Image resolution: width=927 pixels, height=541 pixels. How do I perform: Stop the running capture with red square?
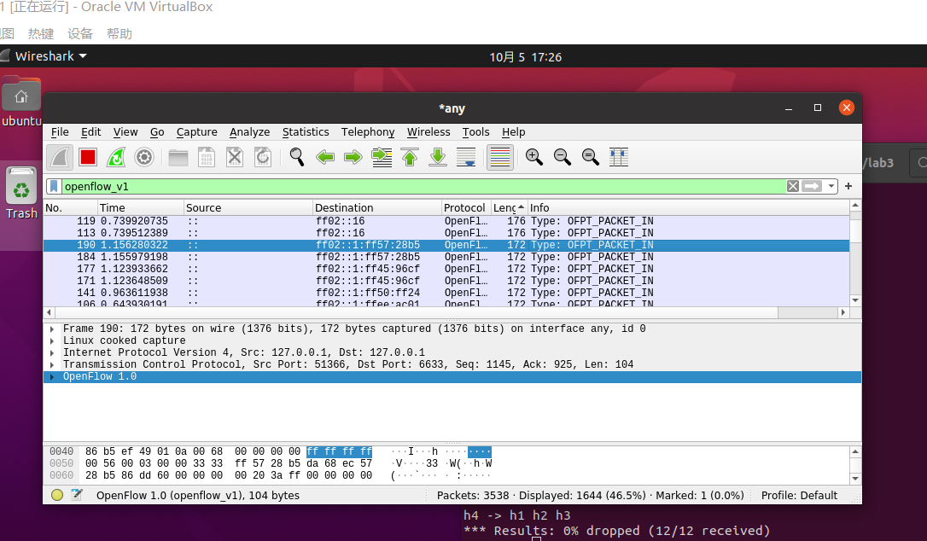click(88, 157)
